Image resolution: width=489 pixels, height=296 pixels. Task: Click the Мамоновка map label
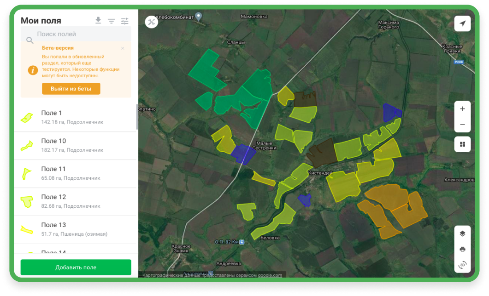click(254, 17)
